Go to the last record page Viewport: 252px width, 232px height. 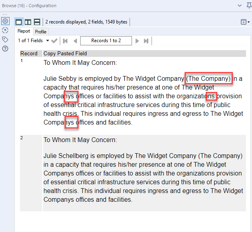(x=146, y=41)
